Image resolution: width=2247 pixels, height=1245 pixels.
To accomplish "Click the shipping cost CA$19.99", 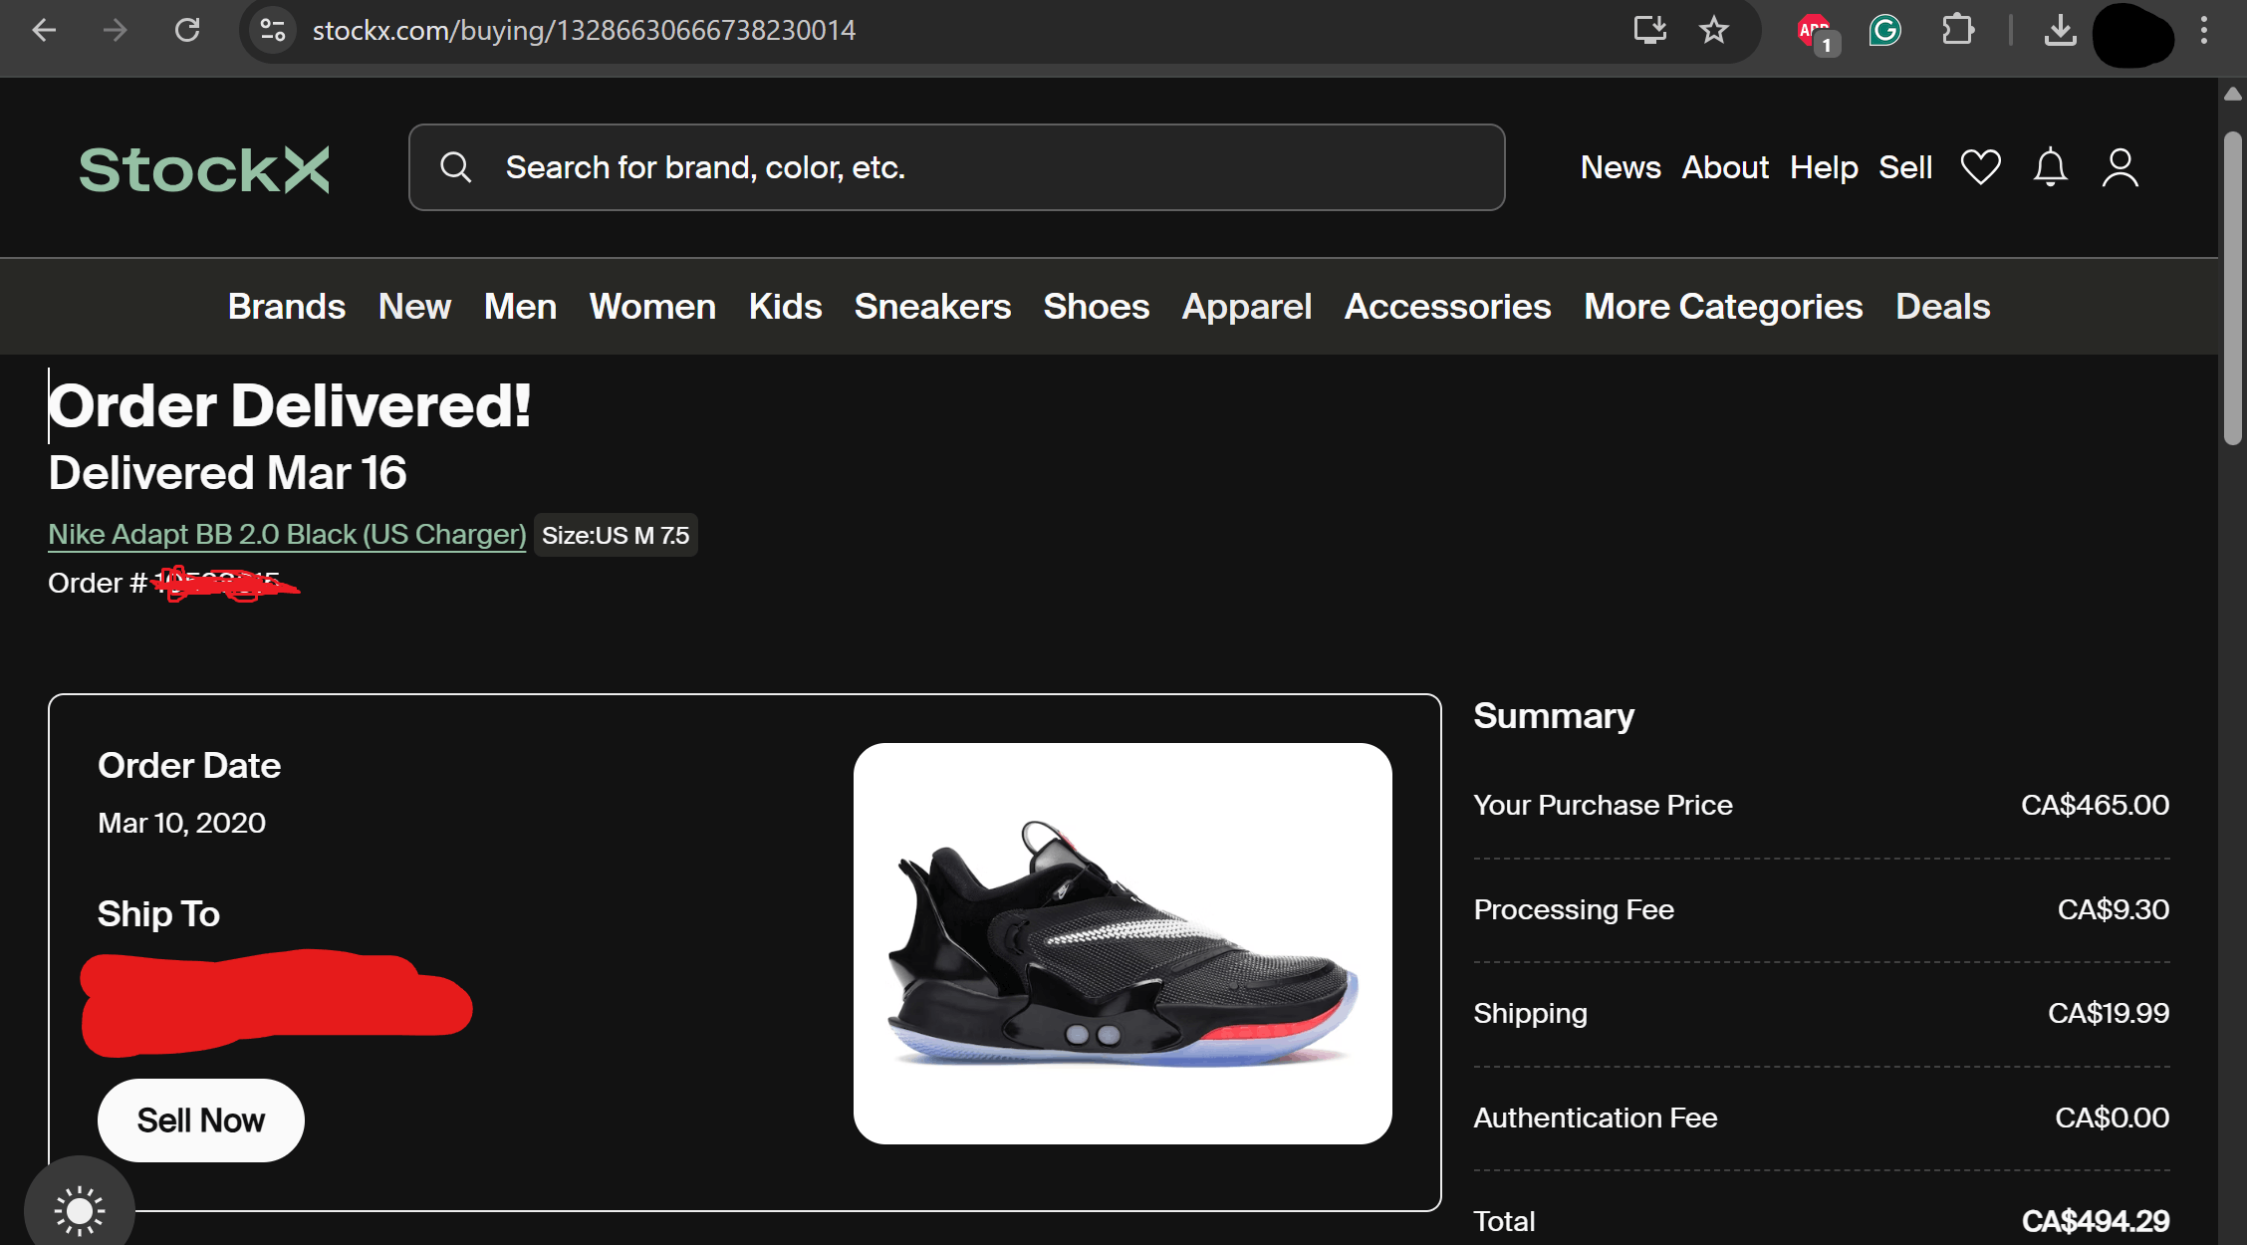I will [x=2108, y=1013].
